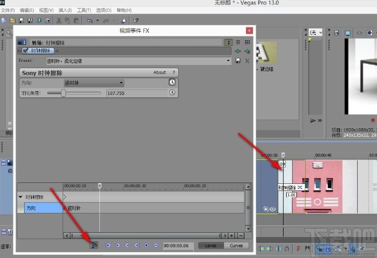Click the New project icon in toolbar
The height and width of the screenshot is (258, 377).
click(3, 21)
